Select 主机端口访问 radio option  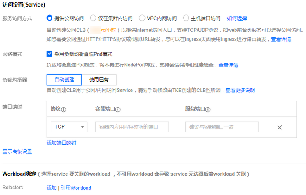[187, 18]
